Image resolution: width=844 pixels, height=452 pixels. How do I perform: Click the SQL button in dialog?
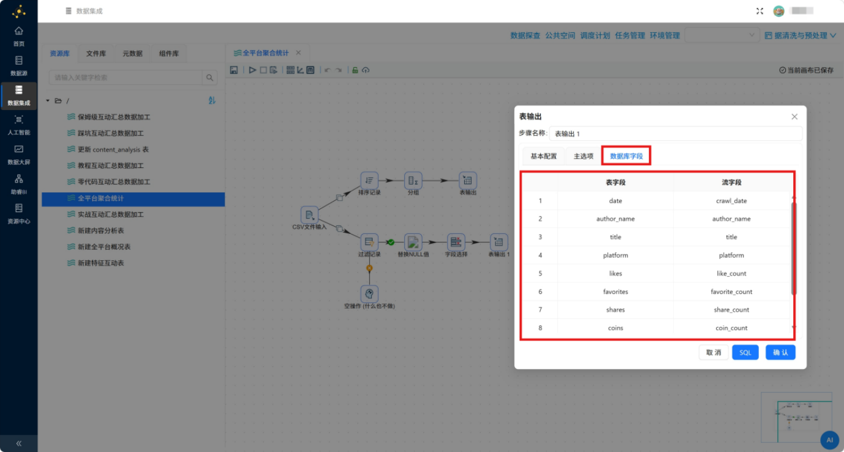745,352
